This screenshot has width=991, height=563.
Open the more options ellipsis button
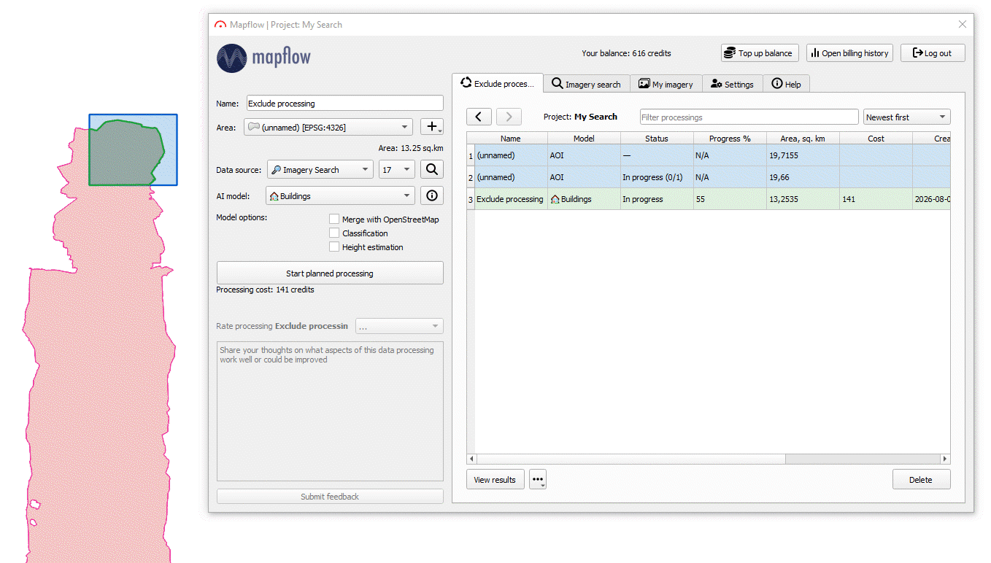click(538, 480)
